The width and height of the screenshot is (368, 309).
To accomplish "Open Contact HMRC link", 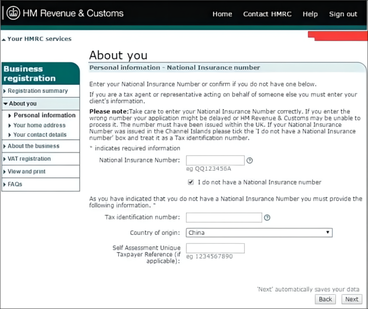I will tap(267, 14).
